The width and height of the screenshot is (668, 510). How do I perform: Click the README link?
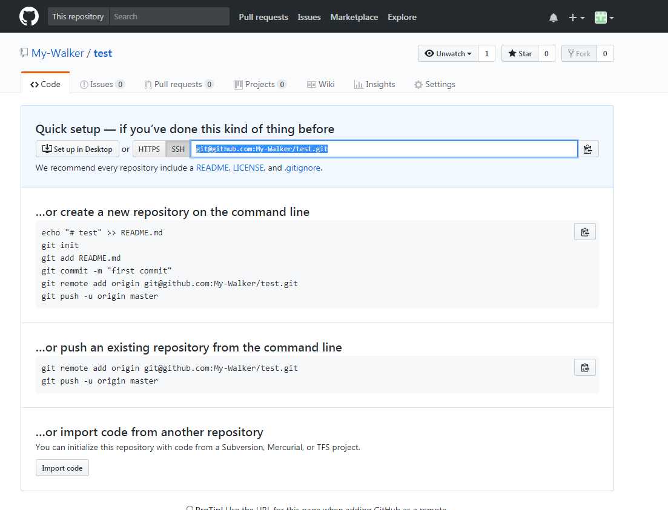click(212, 168)
